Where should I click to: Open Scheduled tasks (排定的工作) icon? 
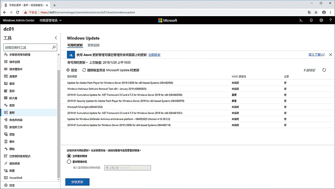6,127
